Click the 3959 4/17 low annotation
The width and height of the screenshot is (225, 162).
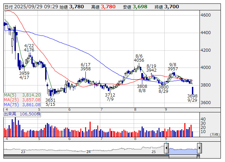point(24,75)
